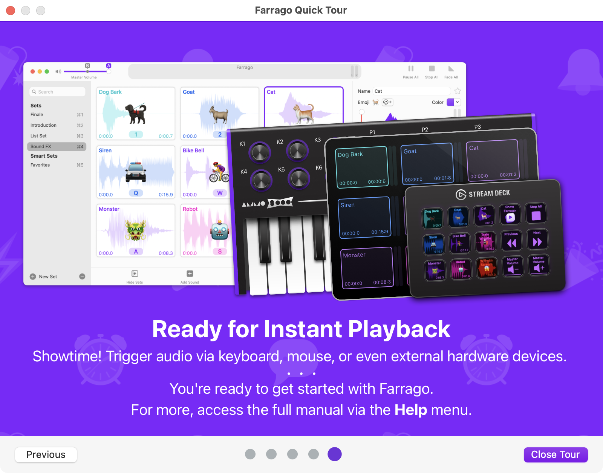Screen dimensions: 603x473
Task: Click the Bike Bell sound tile
Action: coord(205,172)
